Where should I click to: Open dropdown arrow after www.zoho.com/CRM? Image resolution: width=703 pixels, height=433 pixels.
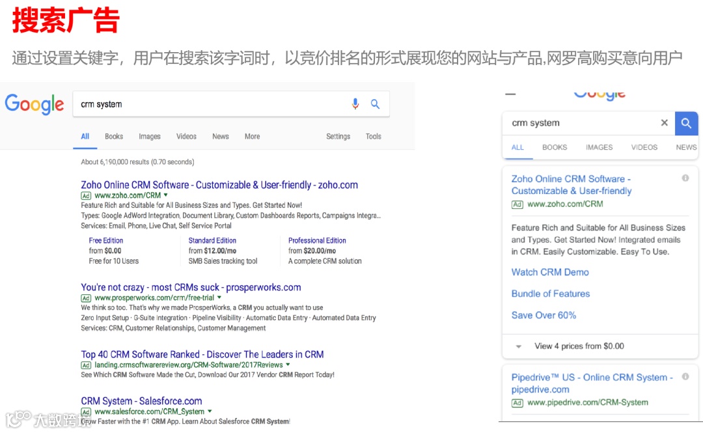[165, 195]
